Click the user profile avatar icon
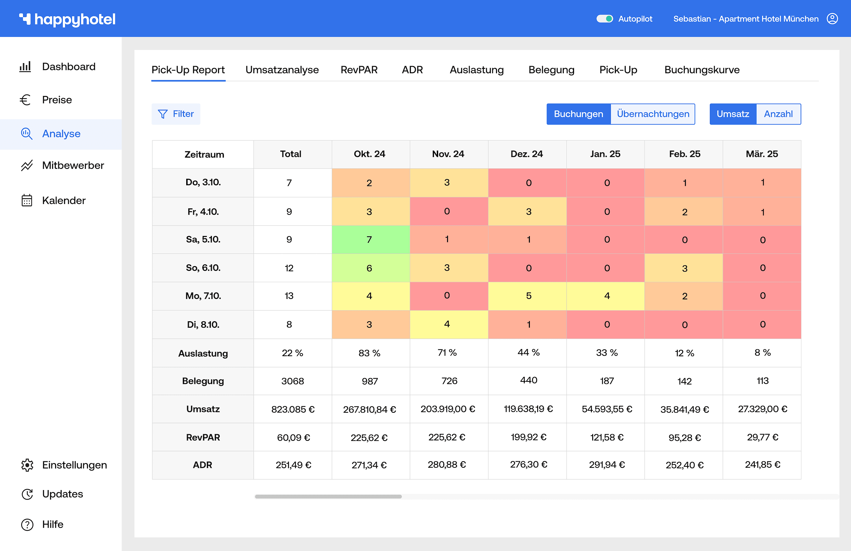 [832, 18]
